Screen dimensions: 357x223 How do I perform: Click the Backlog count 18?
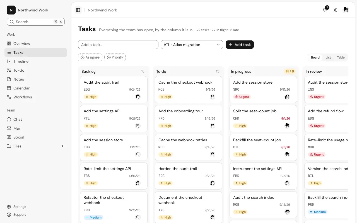pos(143,71)
